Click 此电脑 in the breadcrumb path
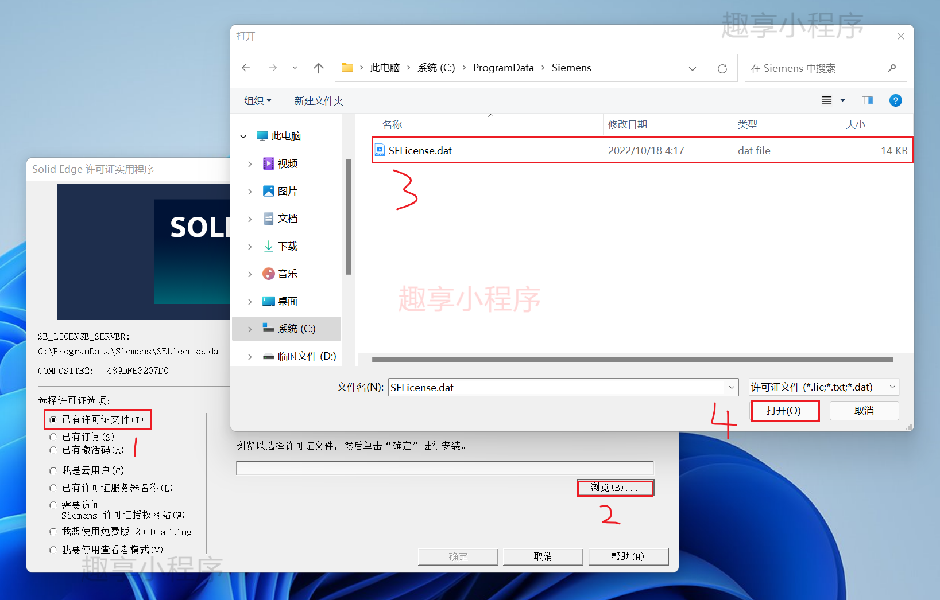This screenshot has height=600, width=940. 385,68
